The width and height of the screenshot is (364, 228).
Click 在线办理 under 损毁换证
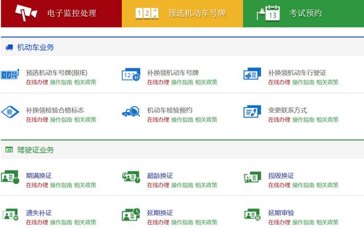coord(279,185)
